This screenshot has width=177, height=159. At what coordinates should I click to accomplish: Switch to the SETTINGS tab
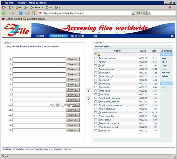coord(77,36)
